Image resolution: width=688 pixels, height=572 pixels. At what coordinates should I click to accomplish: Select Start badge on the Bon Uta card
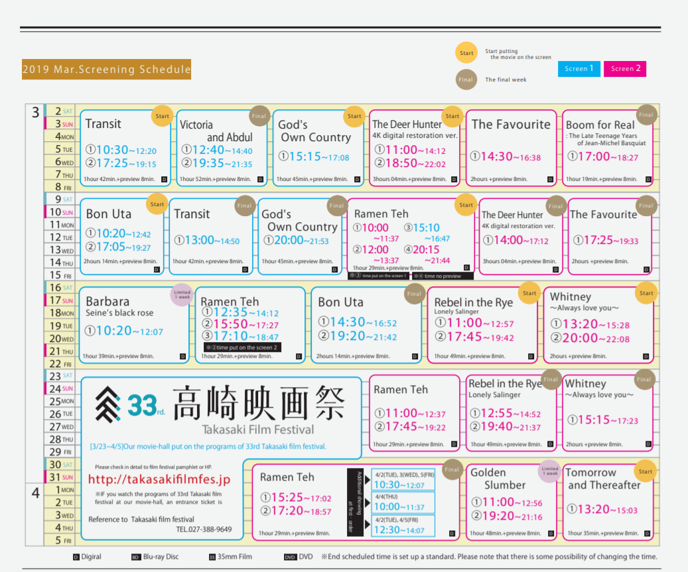pos(157,204)
